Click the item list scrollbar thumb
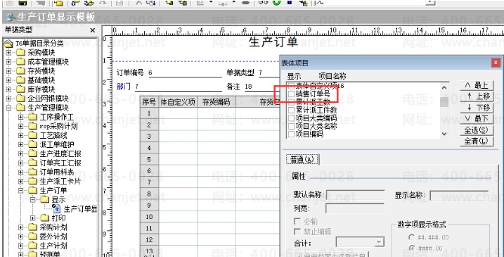Screen dimensions: 504x257 [444, 102]
